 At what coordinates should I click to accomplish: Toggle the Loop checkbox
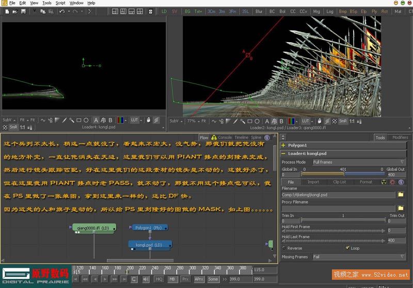(x=347, y=248)
